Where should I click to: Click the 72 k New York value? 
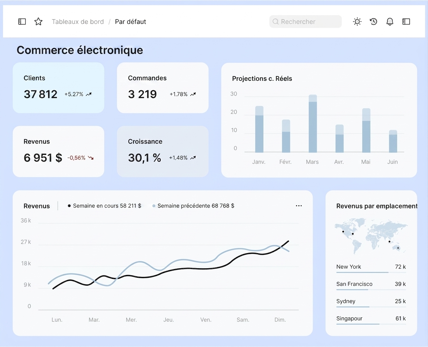(x=400, y=267)
